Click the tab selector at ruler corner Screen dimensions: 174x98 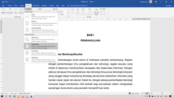(x=1, y=19)
